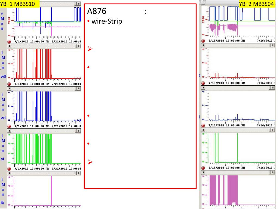Click right scroll arrow below YB+2 MB3S04 top voltage plot

(273, 45)
